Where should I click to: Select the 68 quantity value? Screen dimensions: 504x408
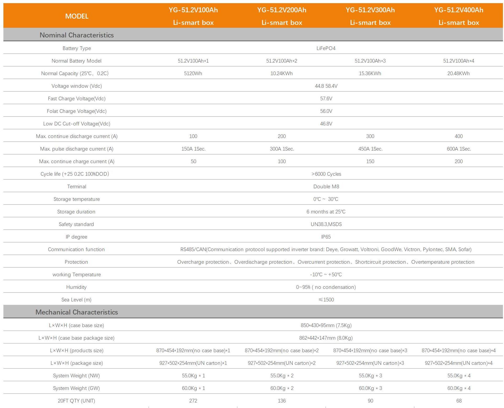tap(459, 401)
